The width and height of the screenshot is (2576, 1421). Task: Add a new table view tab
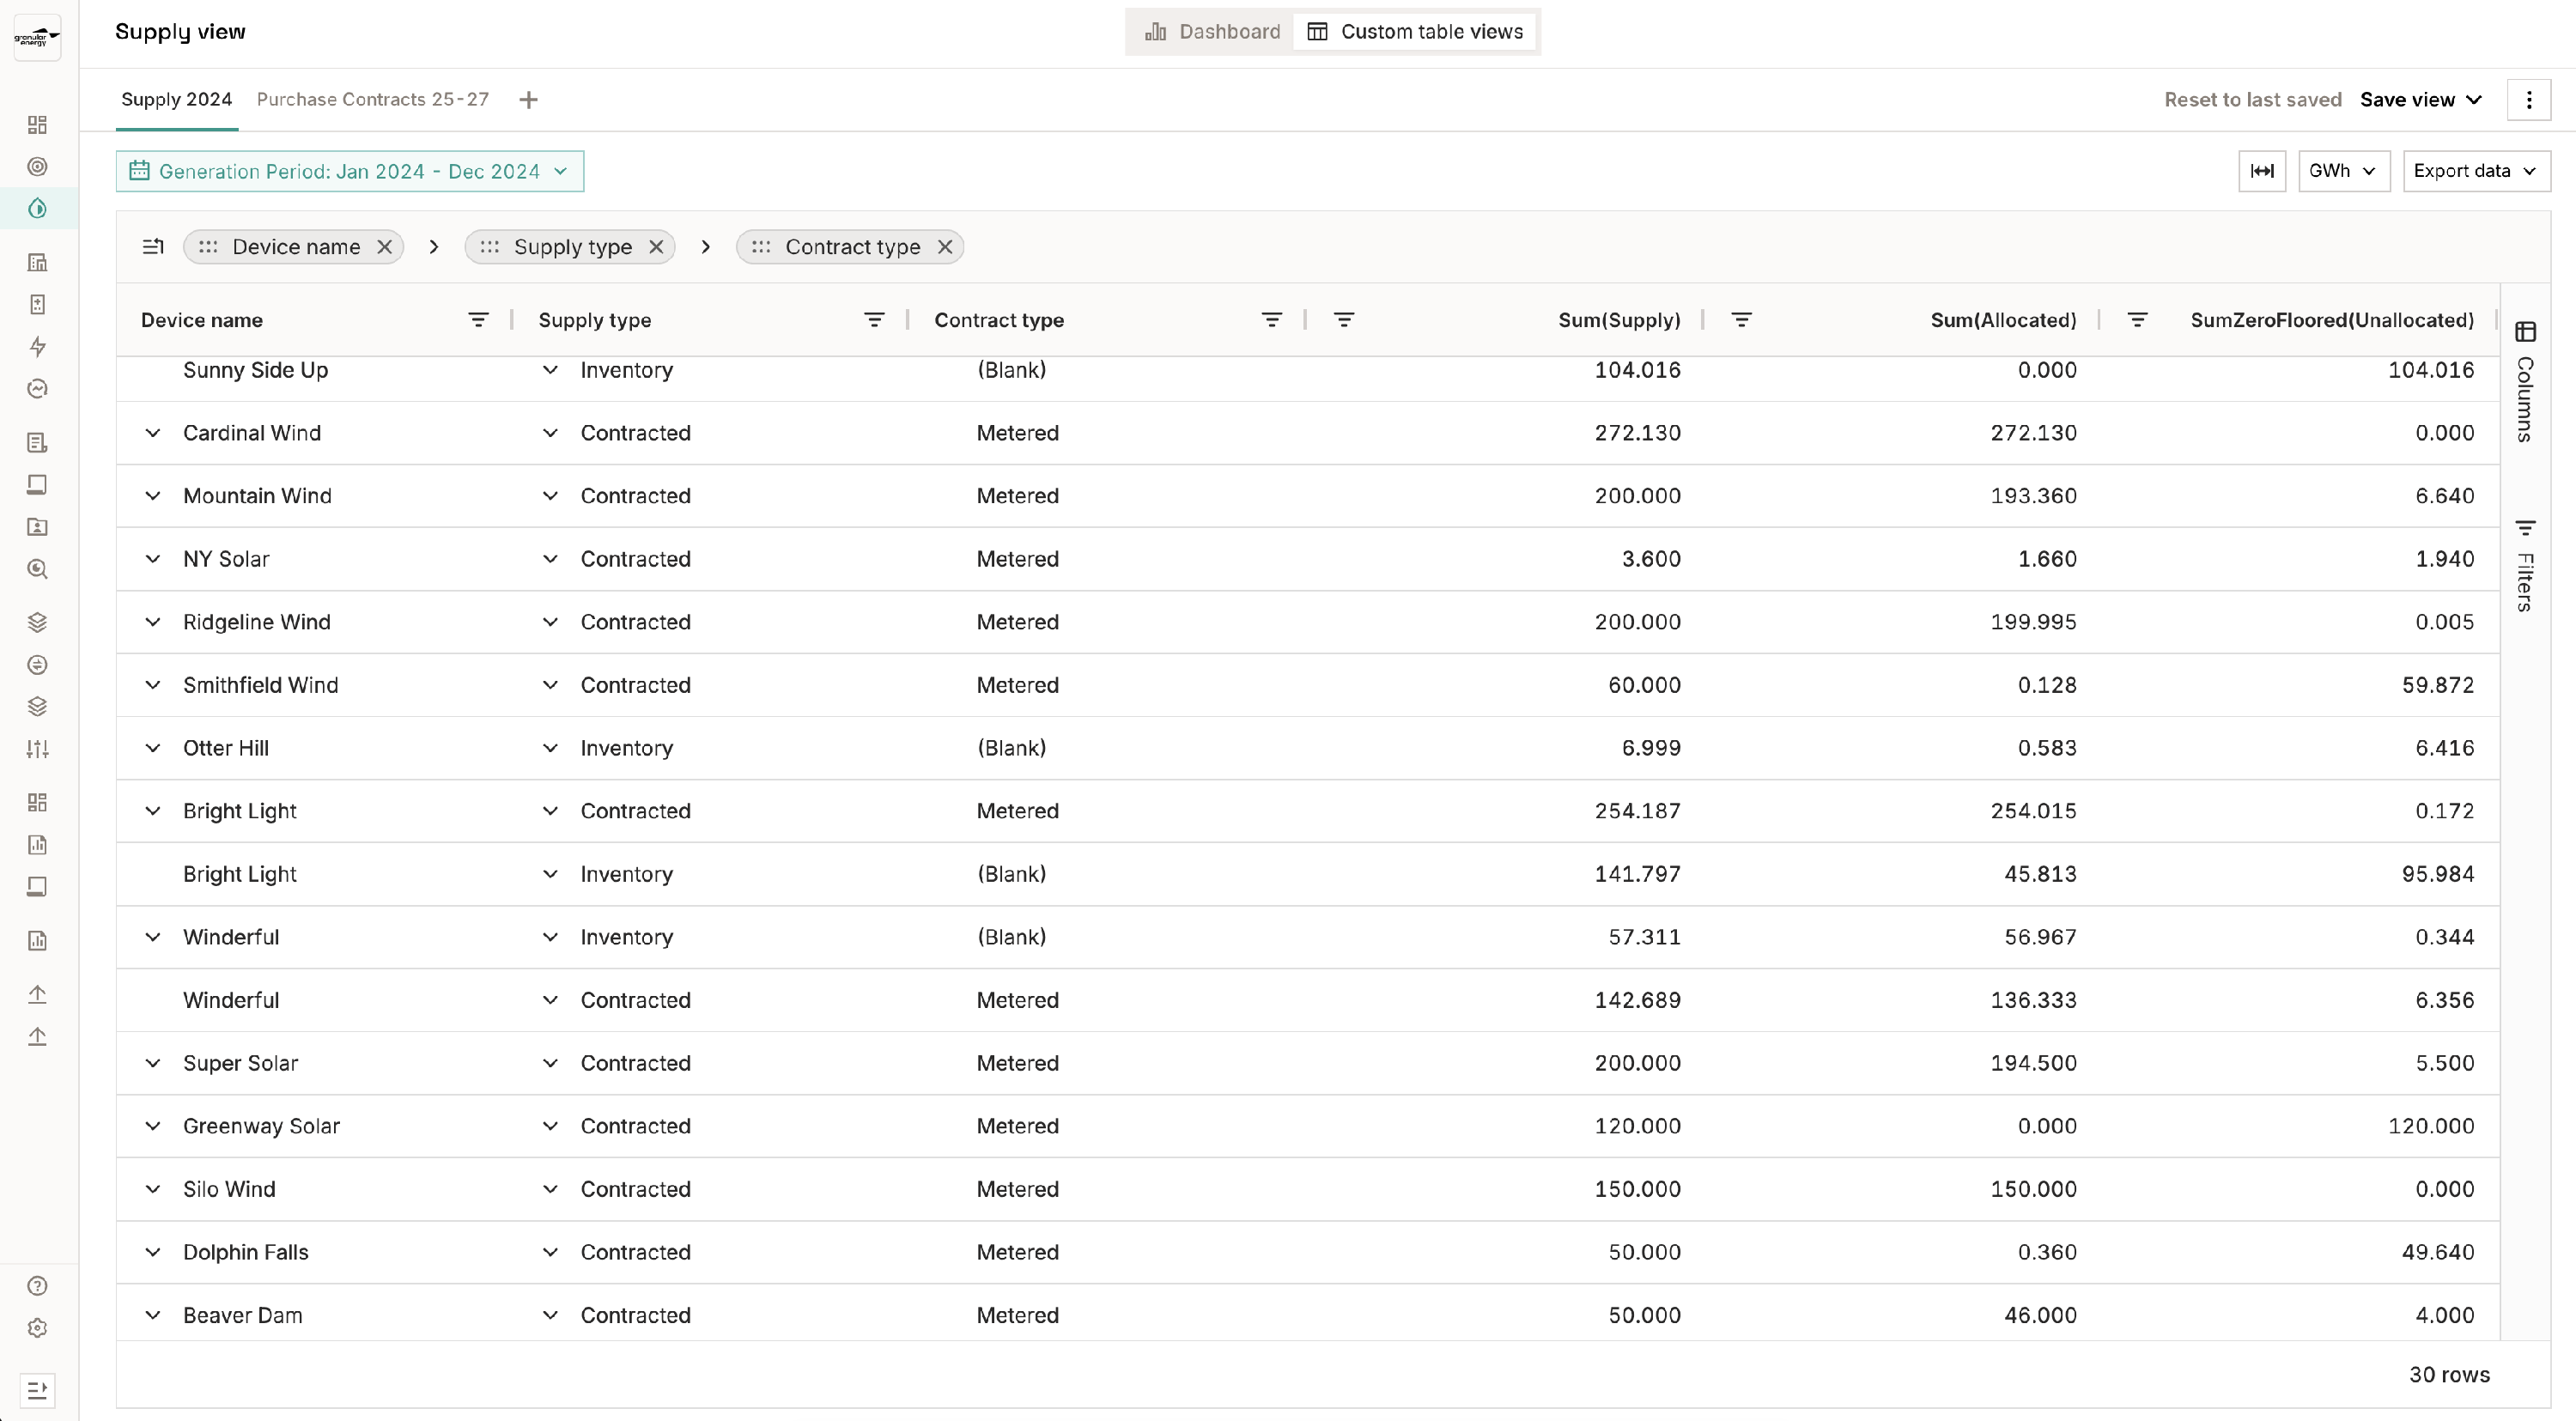click(x=529, y=100)
